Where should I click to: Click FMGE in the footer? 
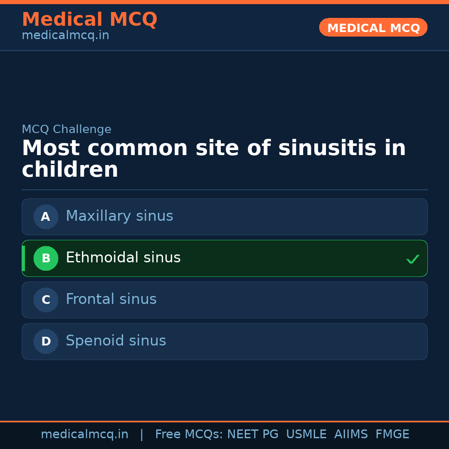[392, 434]
